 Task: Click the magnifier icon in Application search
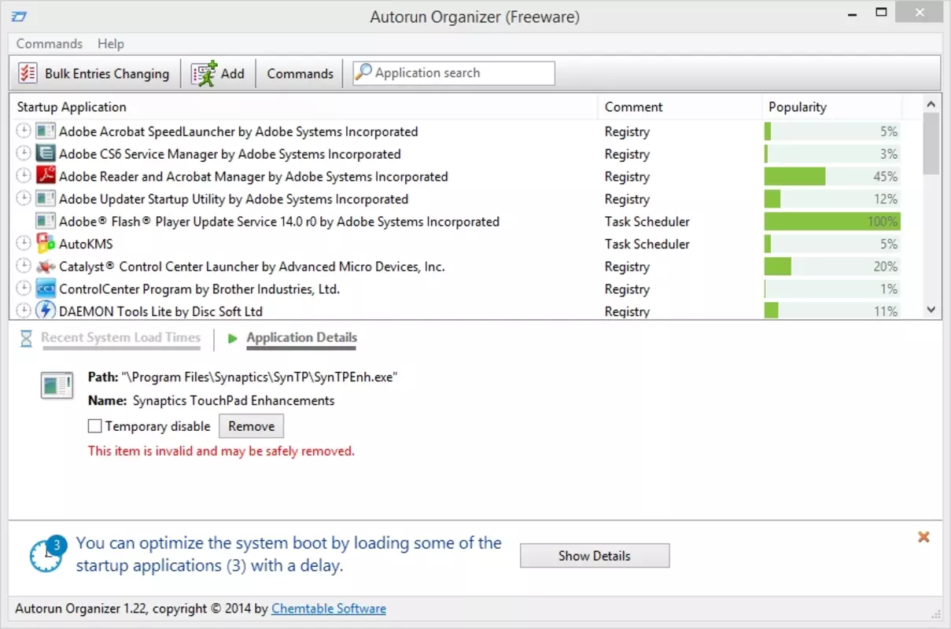click(x=363, y=73)
